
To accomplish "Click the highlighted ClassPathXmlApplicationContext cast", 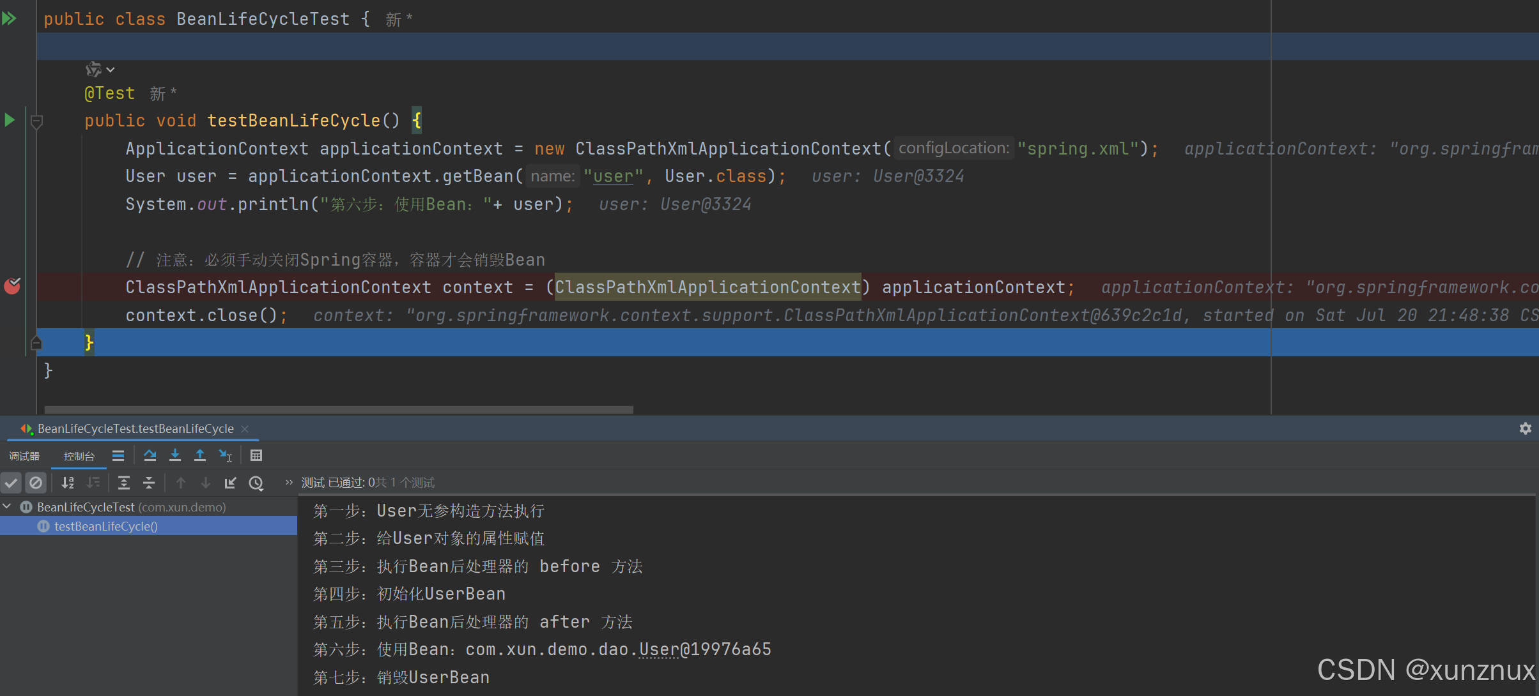I will 708,287.
